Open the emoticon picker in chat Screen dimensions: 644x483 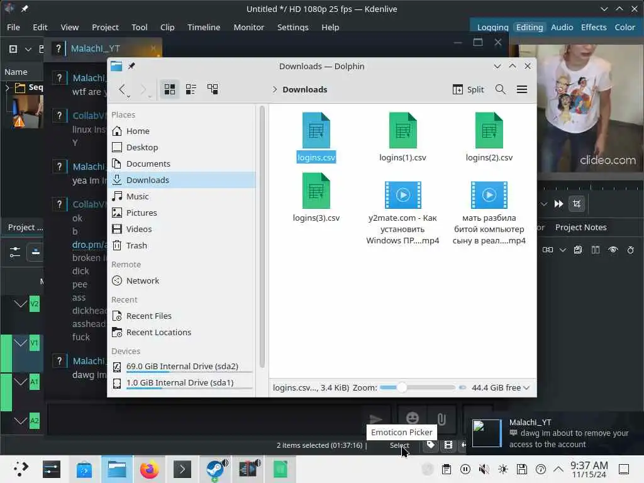[412, 418]
